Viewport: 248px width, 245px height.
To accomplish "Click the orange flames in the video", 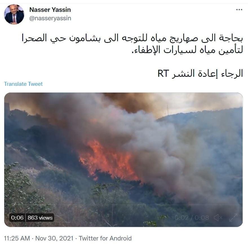I will point(108,160).
